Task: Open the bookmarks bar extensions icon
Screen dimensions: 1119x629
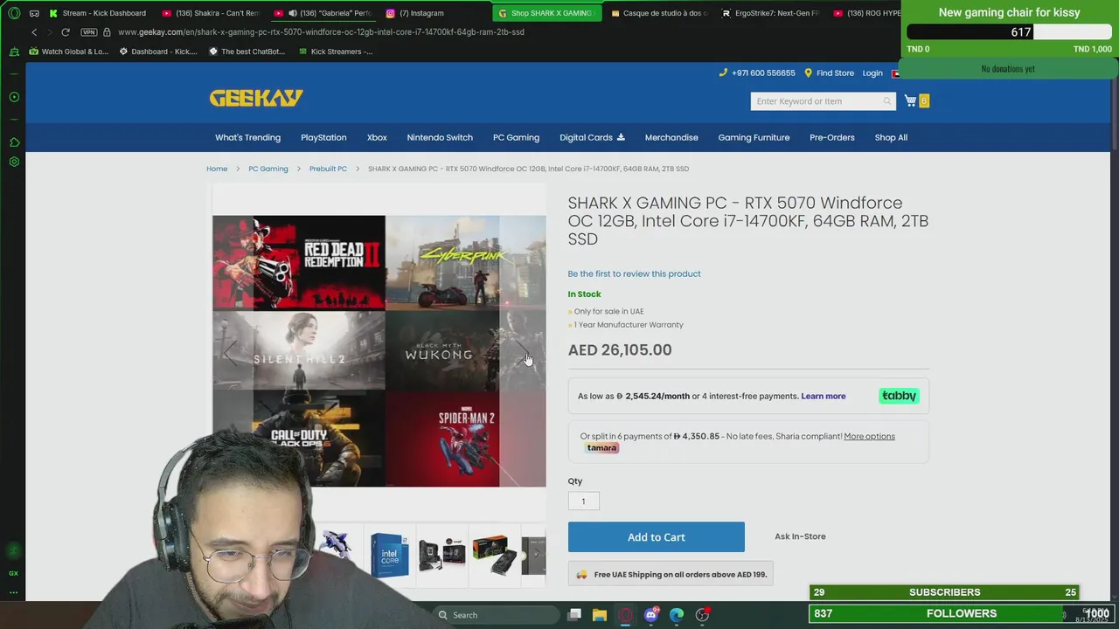Action: pyautogui.click(x=14, y=142)
